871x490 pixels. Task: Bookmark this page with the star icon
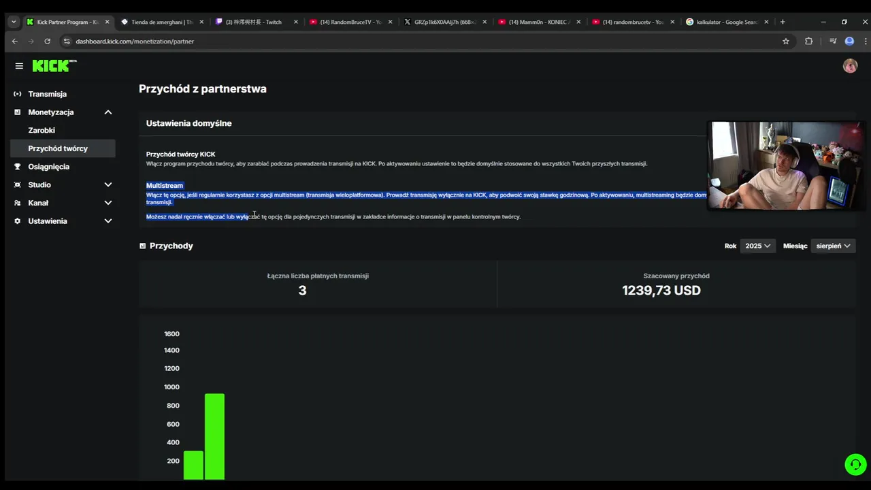[x=786, y=41]
